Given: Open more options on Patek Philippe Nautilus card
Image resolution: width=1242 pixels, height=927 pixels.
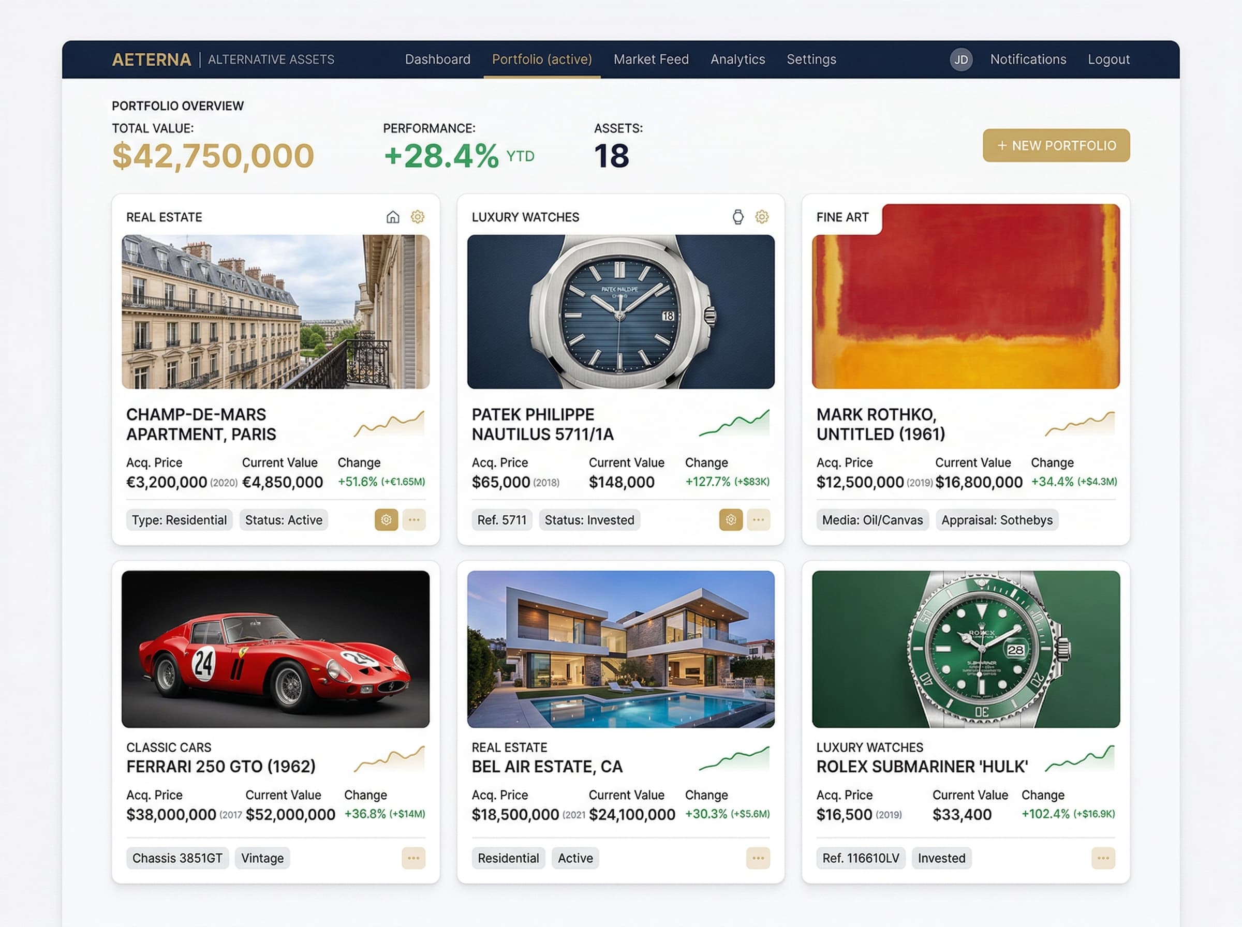Looking at the screenshot, I should point(758,519).
